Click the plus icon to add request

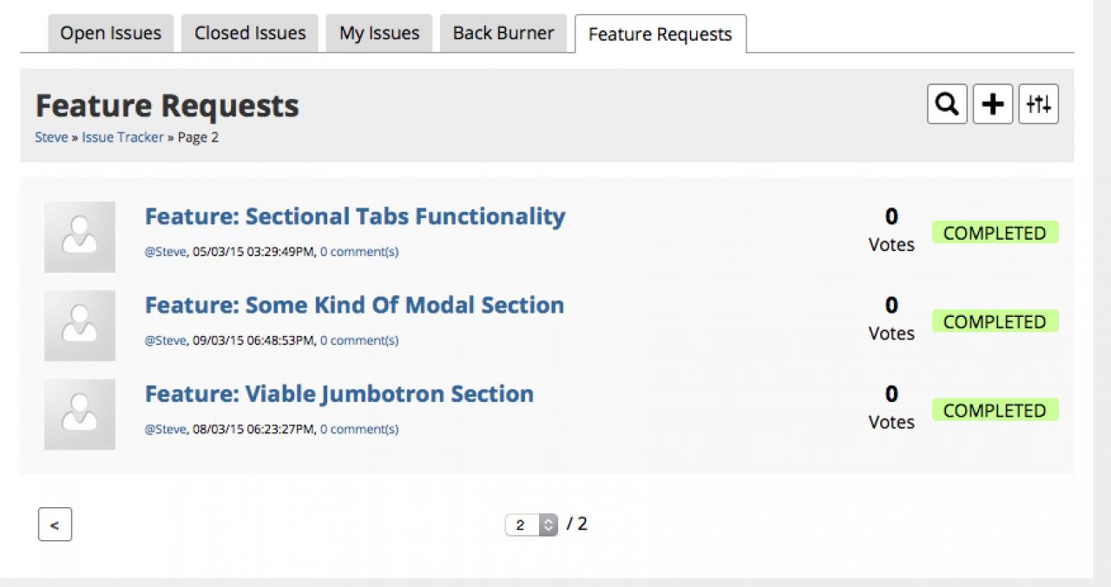[993, 105]
